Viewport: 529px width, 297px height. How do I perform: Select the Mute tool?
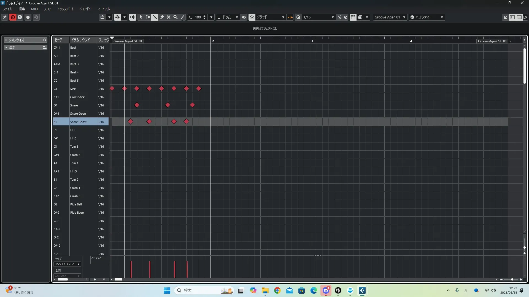pyautogui.click(x=169, y=17)
